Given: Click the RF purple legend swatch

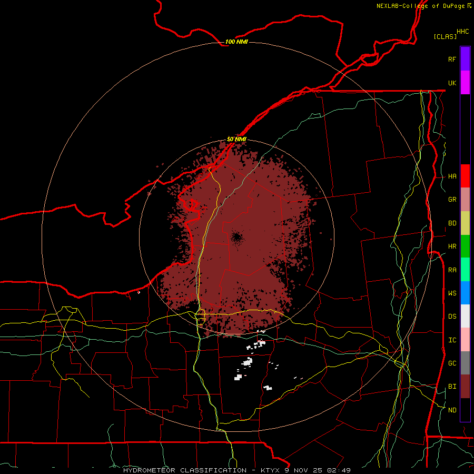Looking at the screenshot, I should coord(465,59).
